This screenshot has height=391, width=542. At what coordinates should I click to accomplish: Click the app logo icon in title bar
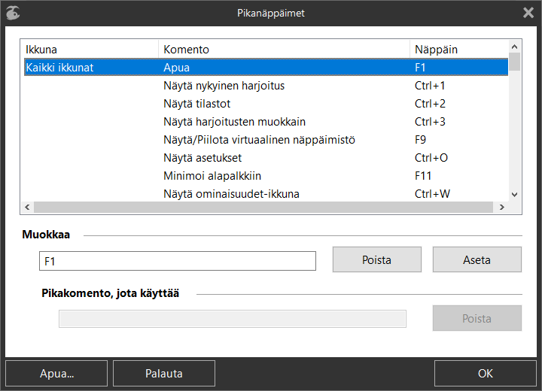coord(13,13)
